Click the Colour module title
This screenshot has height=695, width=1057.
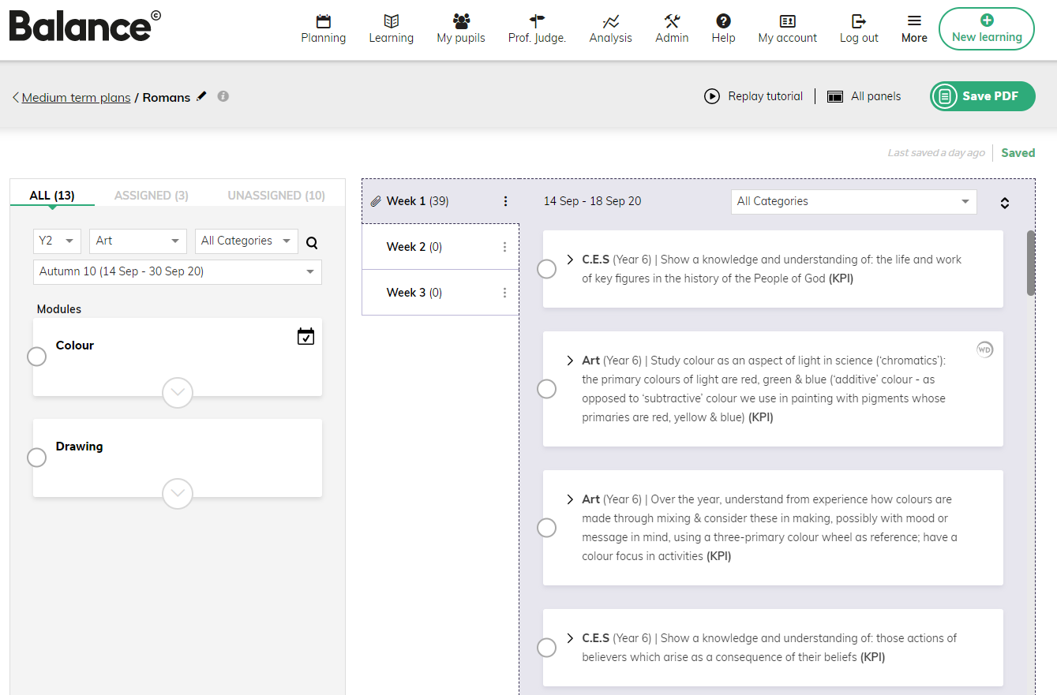click(x=75, y=346)
